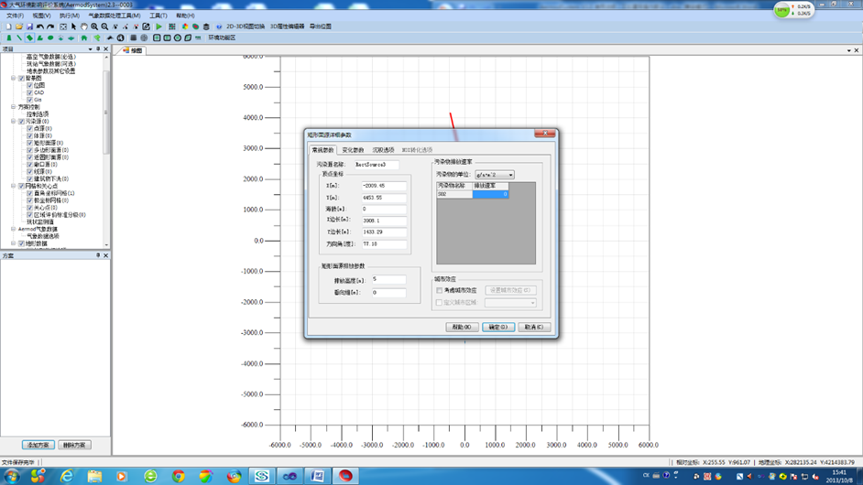Screen dimensions: 863x485
Task: Collapse the 背景图 tree node
Action: tap(13, 79)
